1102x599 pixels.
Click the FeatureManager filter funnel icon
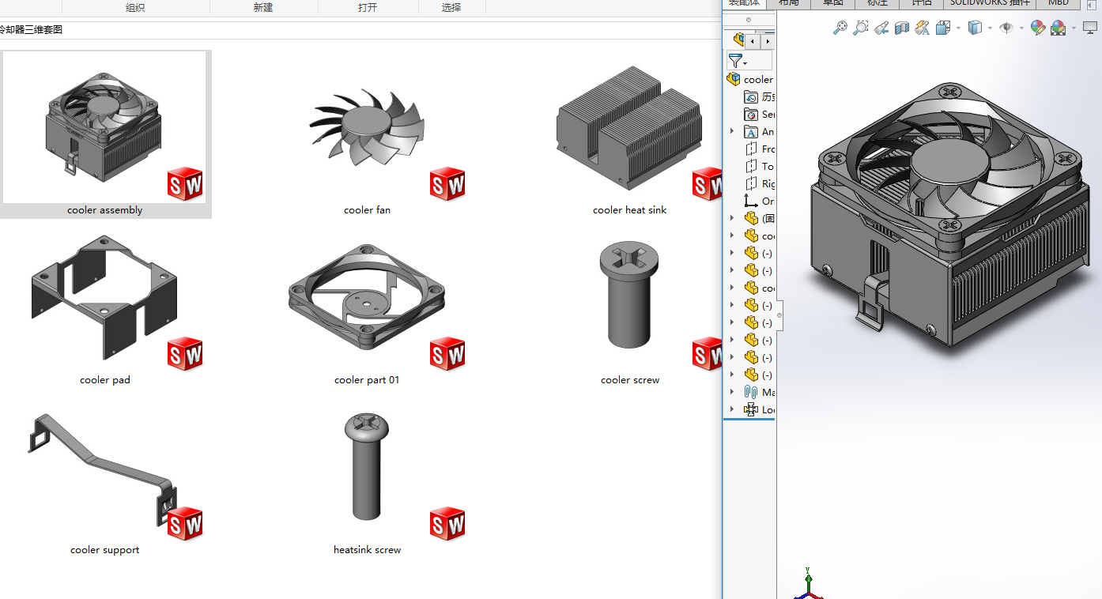[734, 60]
